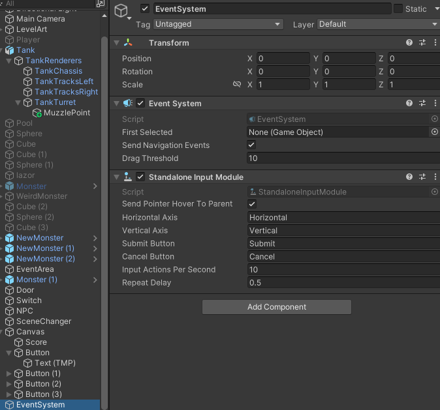Open Event System three-dot menu
This screenshot has width=440, height=410.
coord(435,103)
